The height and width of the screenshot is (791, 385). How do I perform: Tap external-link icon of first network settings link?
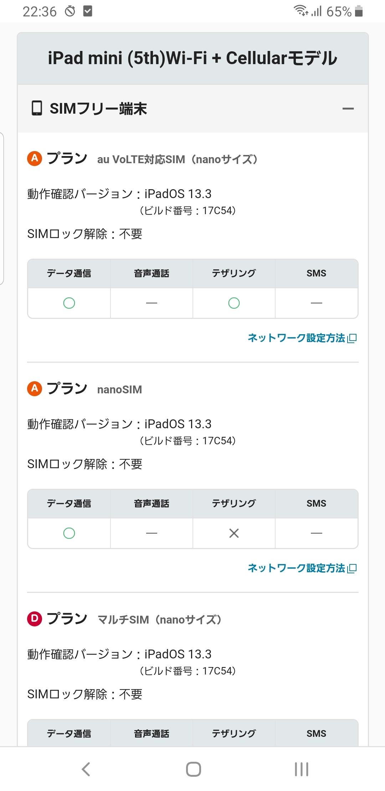coord(352,338)
